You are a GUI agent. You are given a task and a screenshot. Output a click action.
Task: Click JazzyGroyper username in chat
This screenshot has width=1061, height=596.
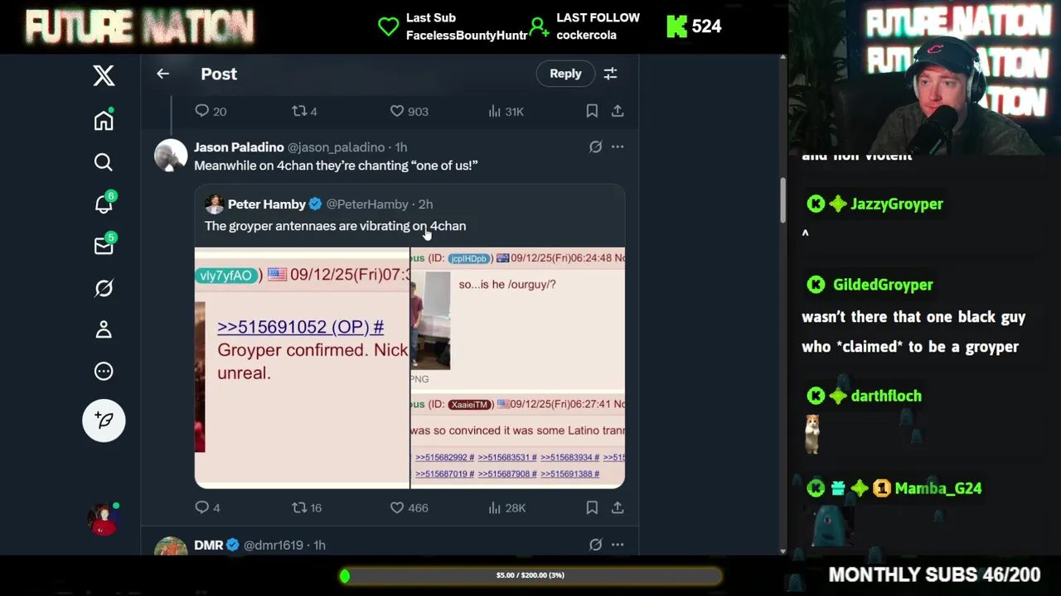pos(897,204)
